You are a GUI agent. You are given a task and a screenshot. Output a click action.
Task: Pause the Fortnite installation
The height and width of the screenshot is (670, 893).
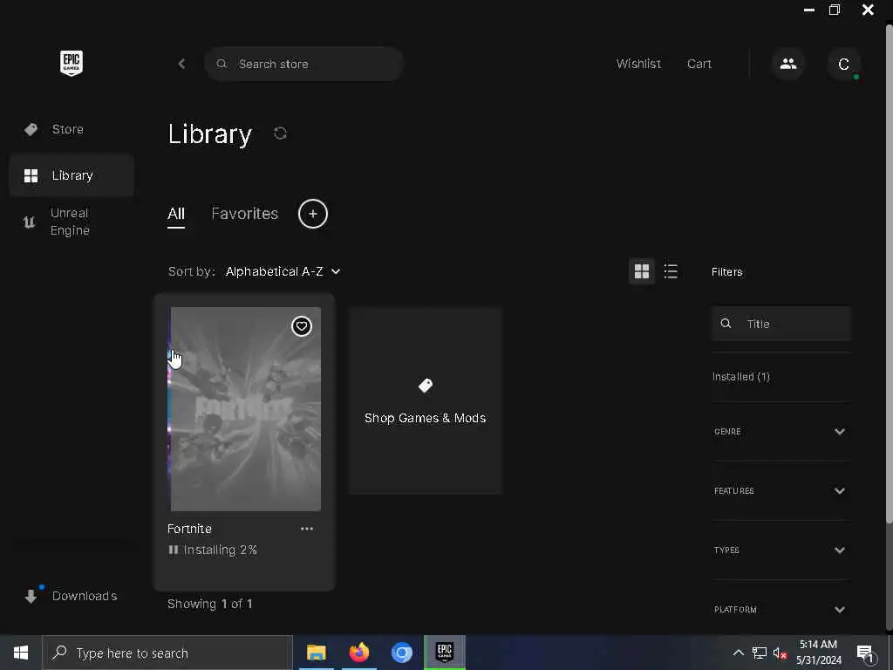[174, 550]
